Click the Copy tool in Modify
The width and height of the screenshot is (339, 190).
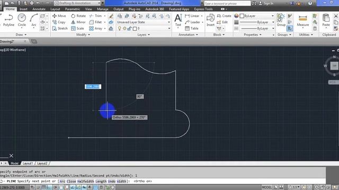click(x=59, y=22)
